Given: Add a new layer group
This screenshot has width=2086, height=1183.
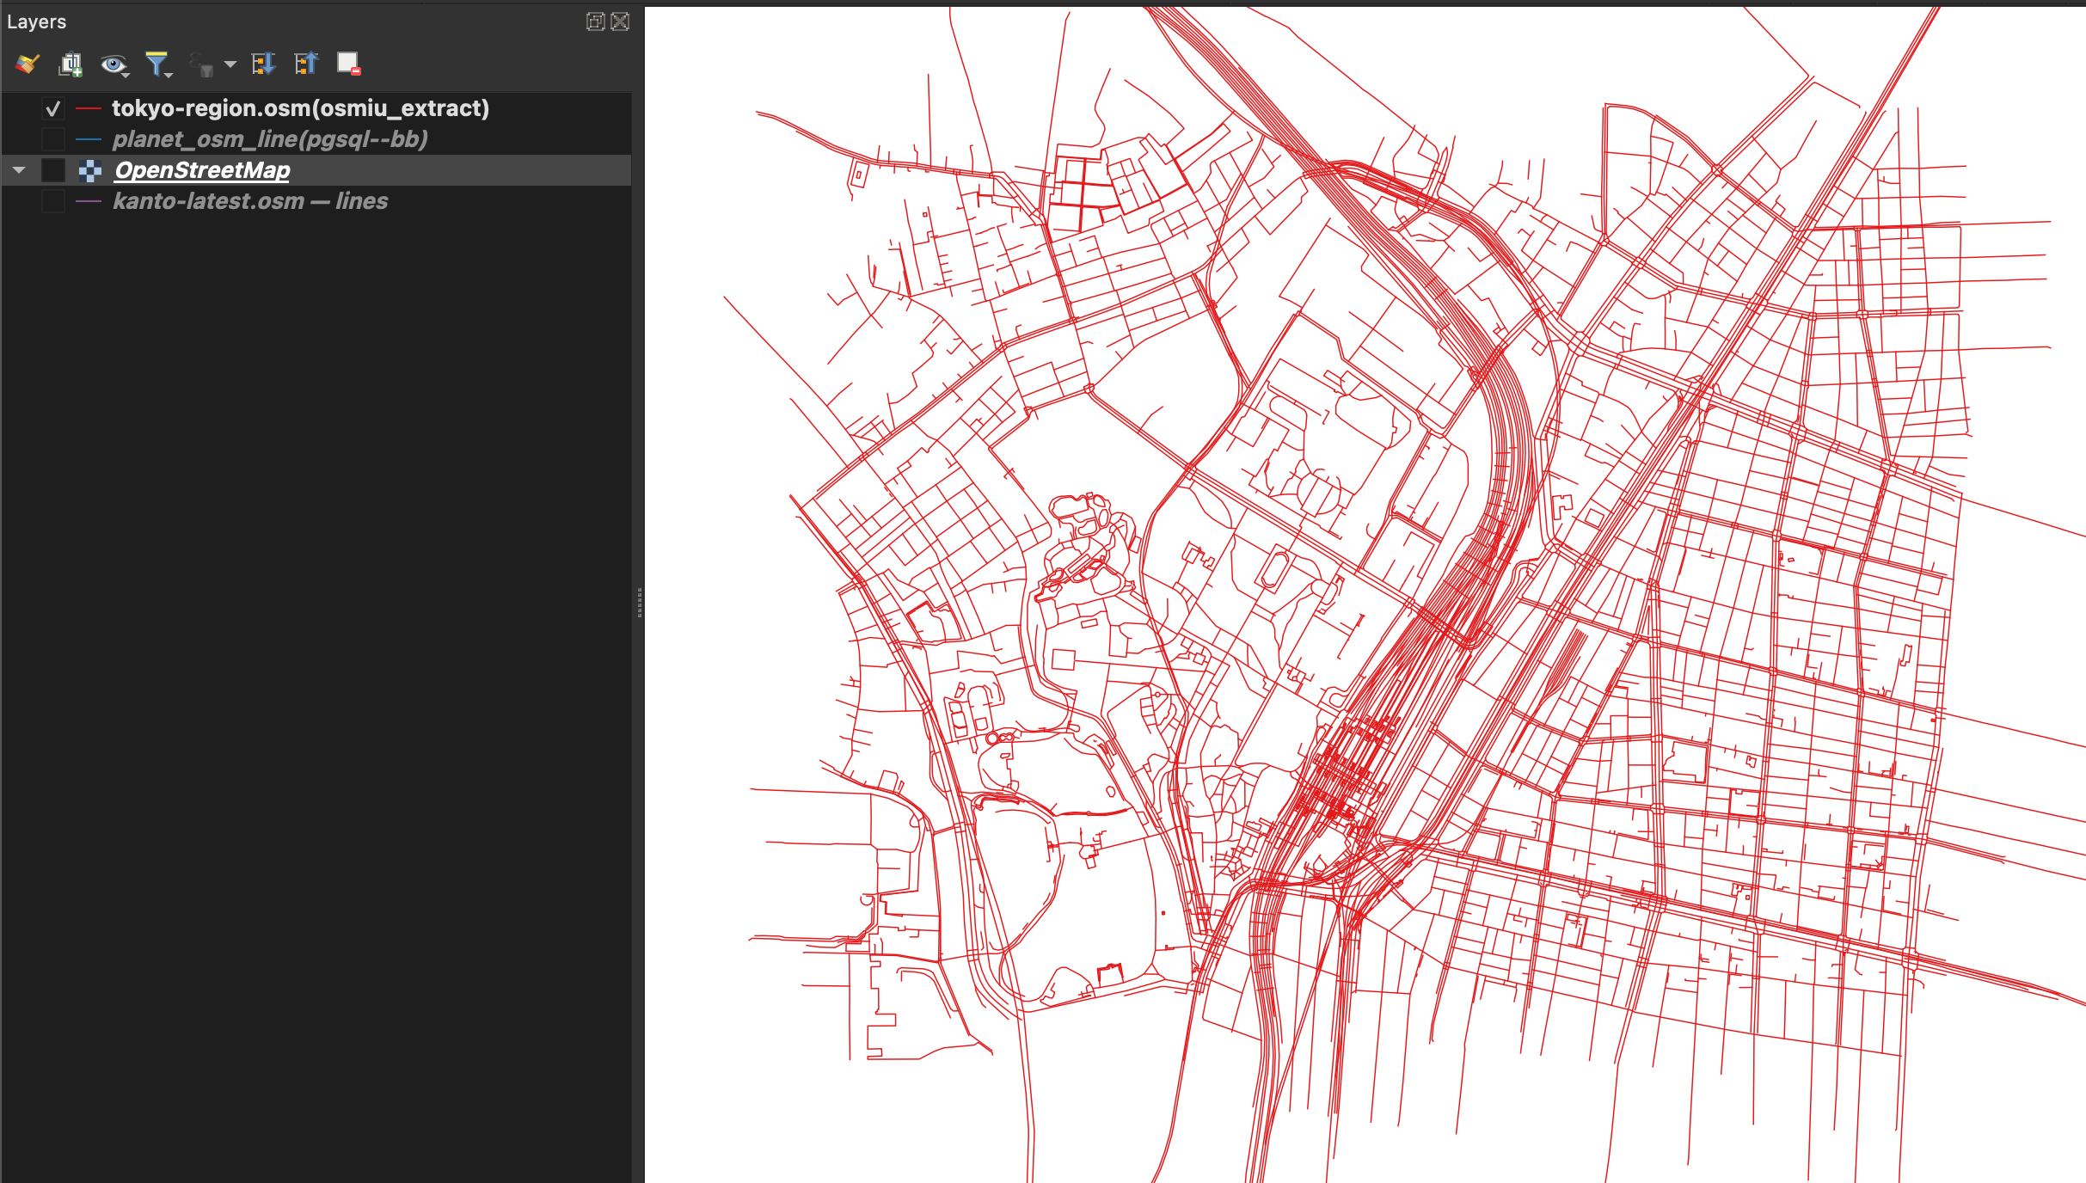Looking at the screenshot, I should (70, 63).
